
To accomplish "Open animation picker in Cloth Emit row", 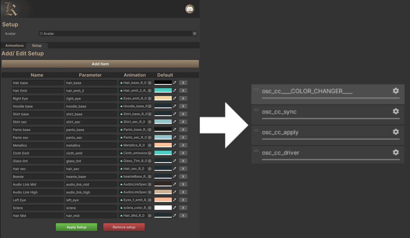I will click(x=150, y=153).
